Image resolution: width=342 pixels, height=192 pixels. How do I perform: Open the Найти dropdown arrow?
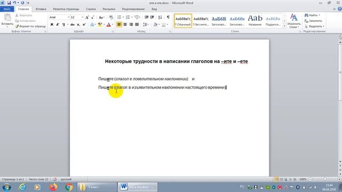(x=320, y=15)
